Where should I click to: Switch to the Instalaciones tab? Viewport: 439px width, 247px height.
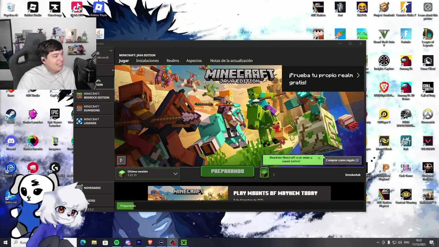147,61
